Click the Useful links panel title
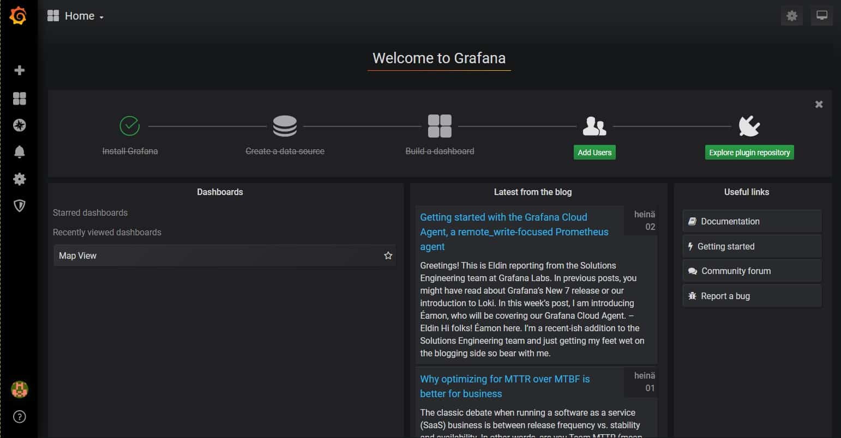Viewport: 841px width, 438px height. pos(747,192)
